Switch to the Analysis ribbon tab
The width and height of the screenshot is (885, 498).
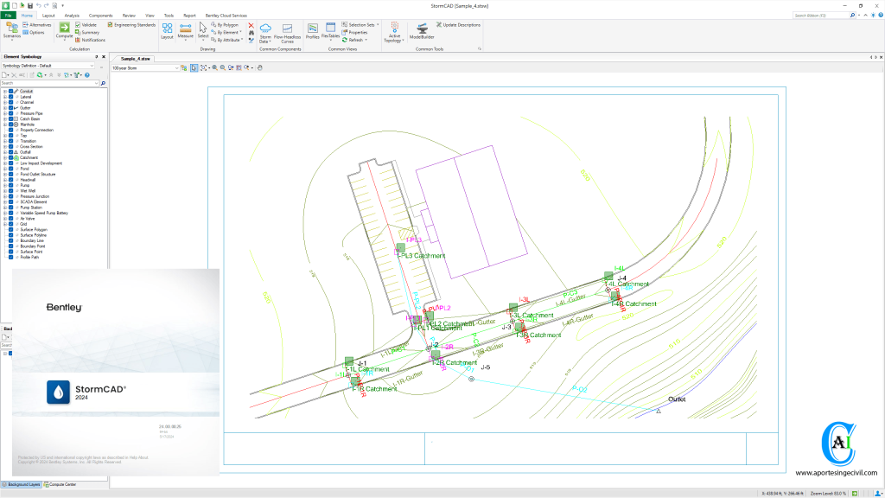point(72,16)
